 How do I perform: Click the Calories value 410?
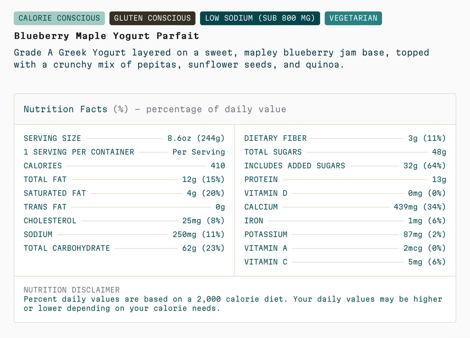(x=218, y=165)
